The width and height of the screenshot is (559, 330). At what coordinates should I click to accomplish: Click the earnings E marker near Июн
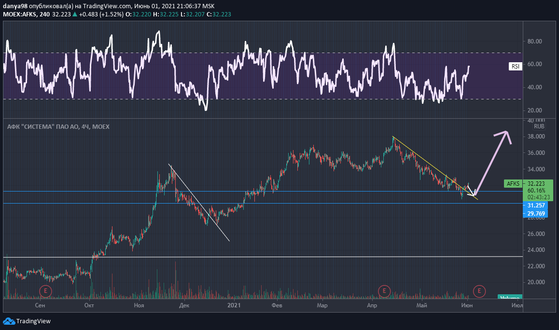tap(479, 291)
